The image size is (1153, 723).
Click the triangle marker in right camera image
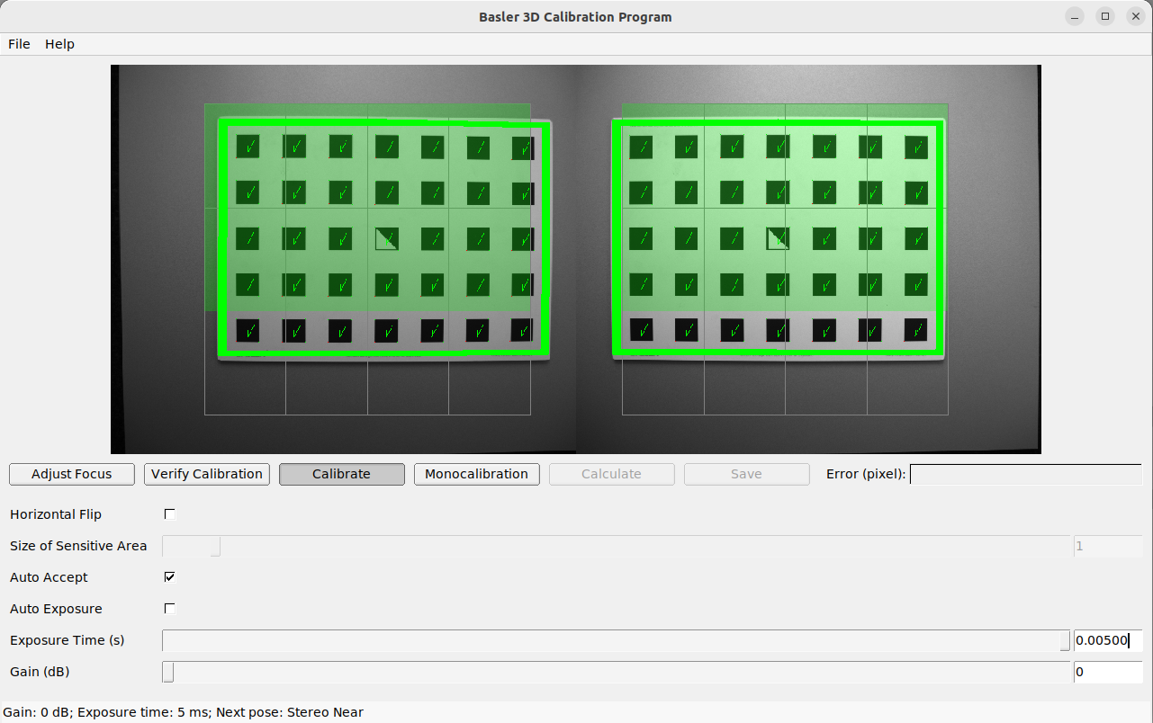pyautogui.click(x=778, y=238)
